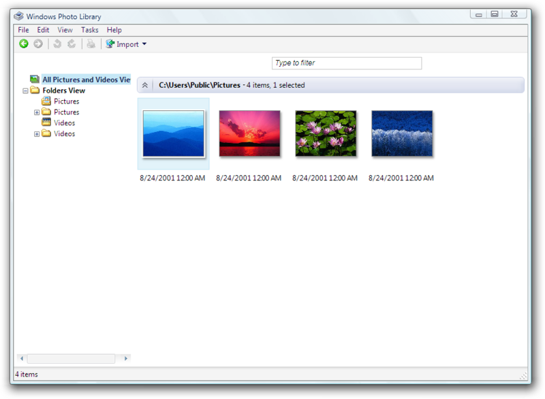Expand the Videos folder node

click(37, 134)
